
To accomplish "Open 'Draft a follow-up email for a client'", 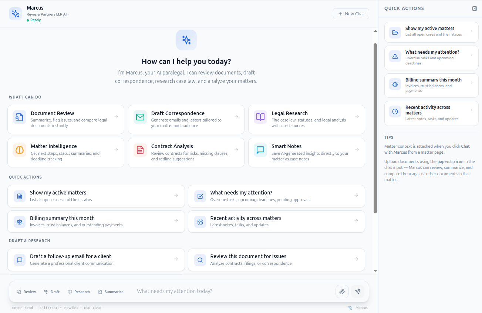I will point(96,260).
